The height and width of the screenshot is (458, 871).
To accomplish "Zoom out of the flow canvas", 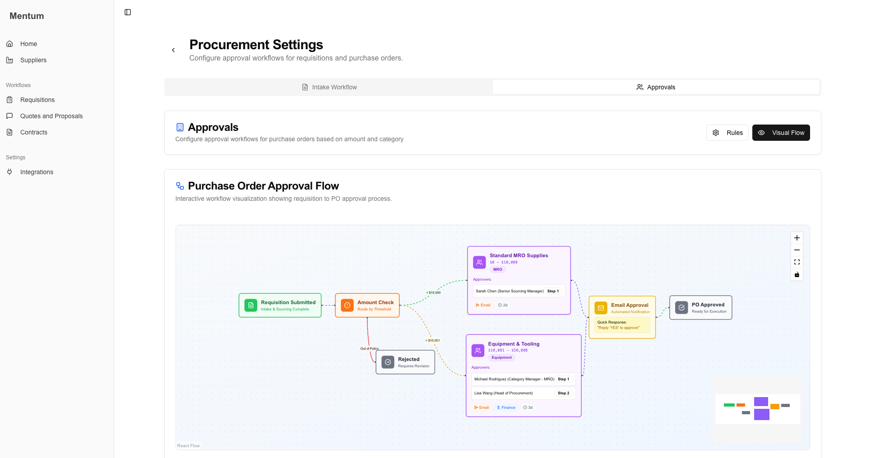I will coord(797,250).
